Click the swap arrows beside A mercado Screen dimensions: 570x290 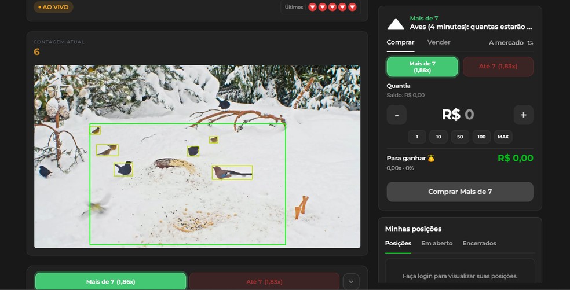pyautogui.click(x=531, y=42)
